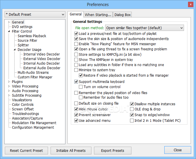Switch to the When Starting... tab

coord(98,15)
